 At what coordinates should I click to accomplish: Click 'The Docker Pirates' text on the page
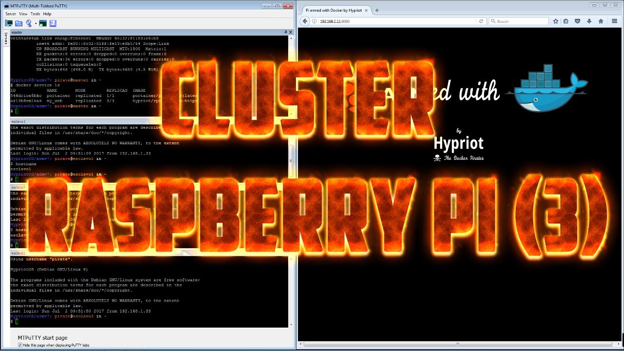click(463, 158)
